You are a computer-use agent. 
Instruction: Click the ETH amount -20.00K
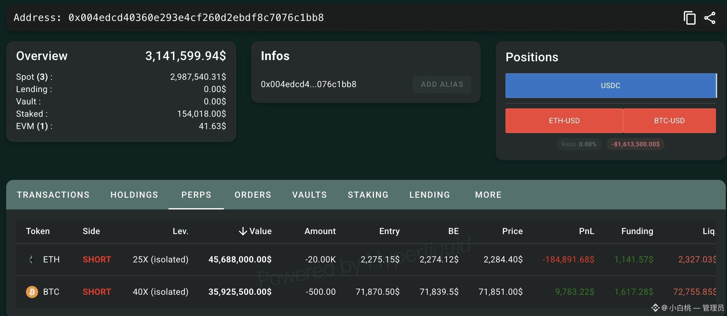point(320,259)
